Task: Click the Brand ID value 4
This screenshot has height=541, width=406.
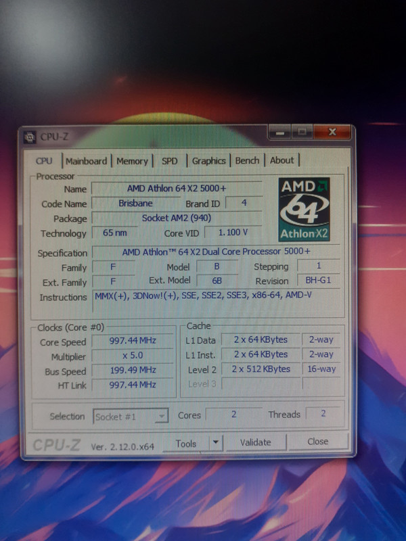Action: tap(244, 202)
